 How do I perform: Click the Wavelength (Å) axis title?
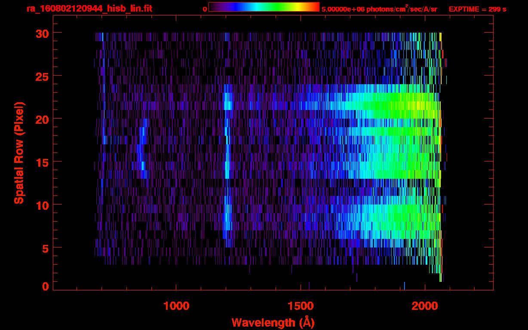[x=273, y=322]
